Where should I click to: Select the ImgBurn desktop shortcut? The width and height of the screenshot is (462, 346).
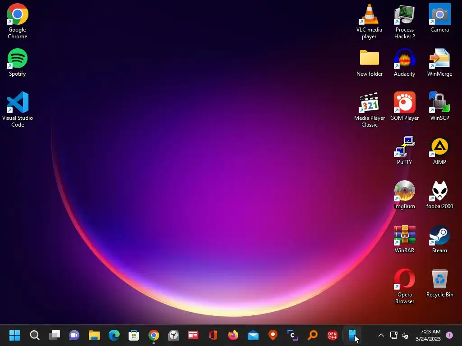click(x=405, y=194)
